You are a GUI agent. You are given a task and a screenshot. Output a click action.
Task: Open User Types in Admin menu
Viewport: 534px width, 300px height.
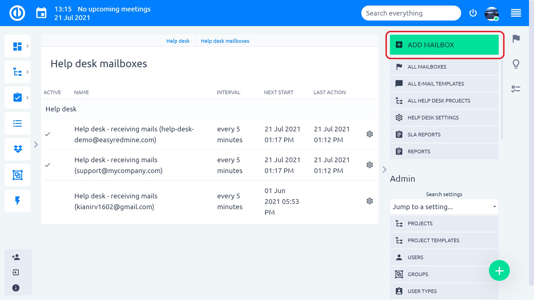tap(444, 291)
